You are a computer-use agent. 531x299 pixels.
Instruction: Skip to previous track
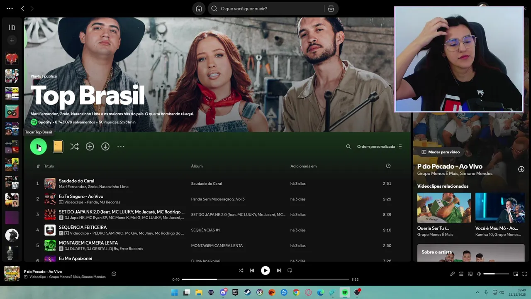252,270
